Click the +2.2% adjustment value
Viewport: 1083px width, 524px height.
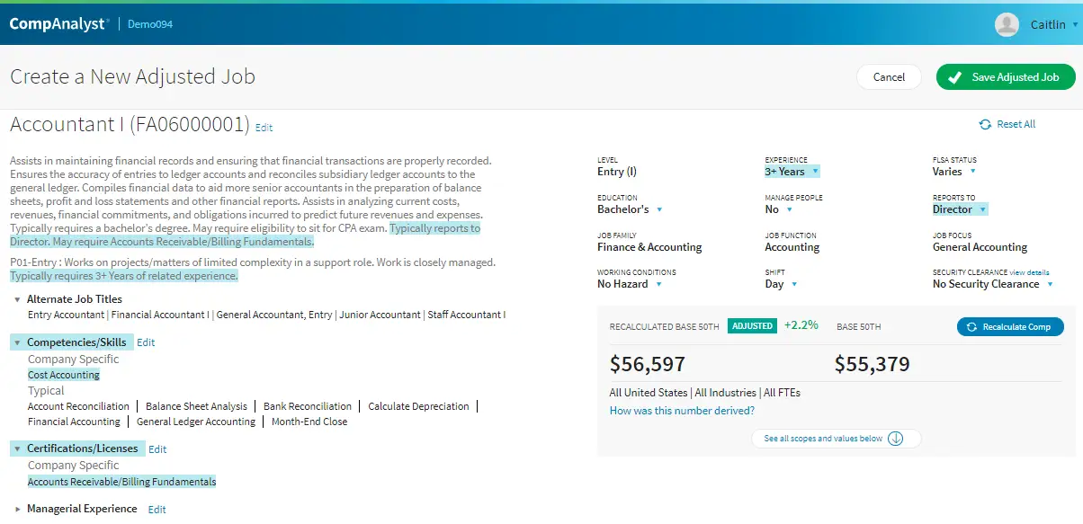coord(801,325)
